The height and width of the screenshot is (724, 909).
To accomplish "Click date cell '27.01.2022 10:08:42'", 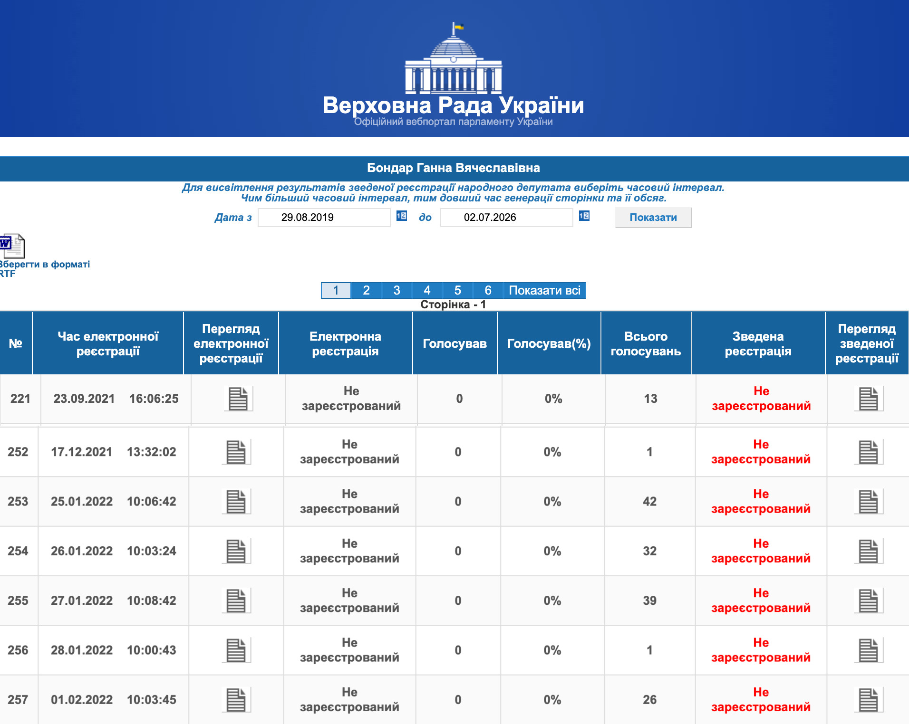I will click(114, 600).
